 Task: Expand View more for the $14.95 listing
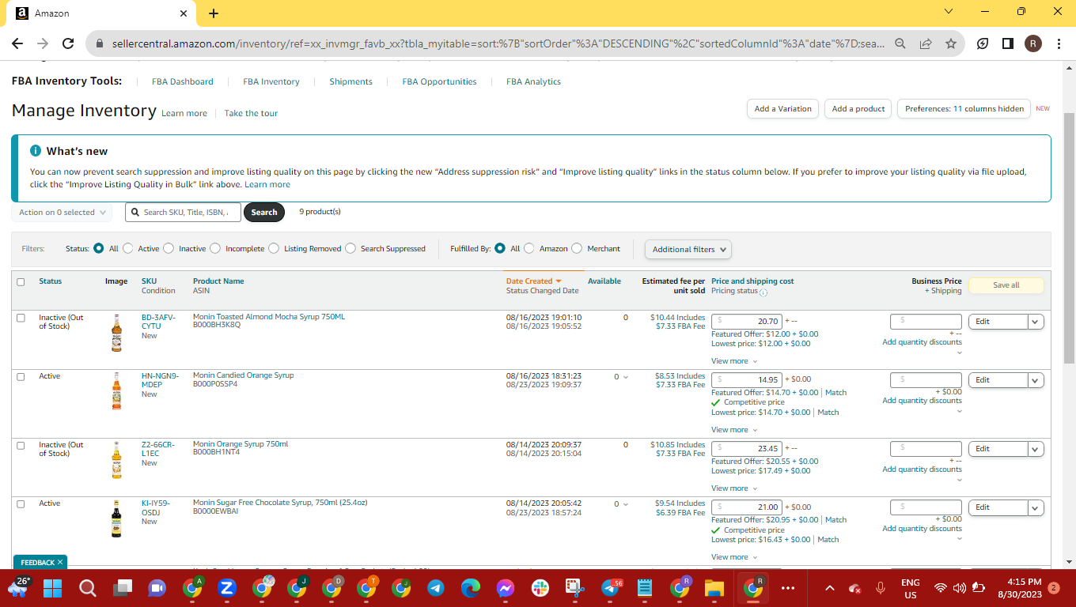click(x=734, y=430)
